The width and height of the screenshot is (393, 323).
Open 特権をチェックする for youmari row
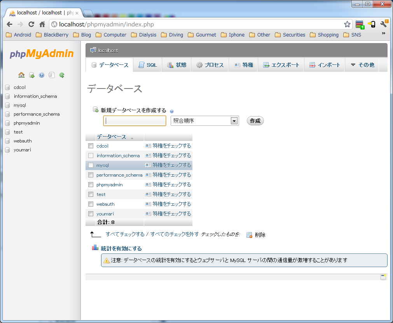tap(172, 214)
